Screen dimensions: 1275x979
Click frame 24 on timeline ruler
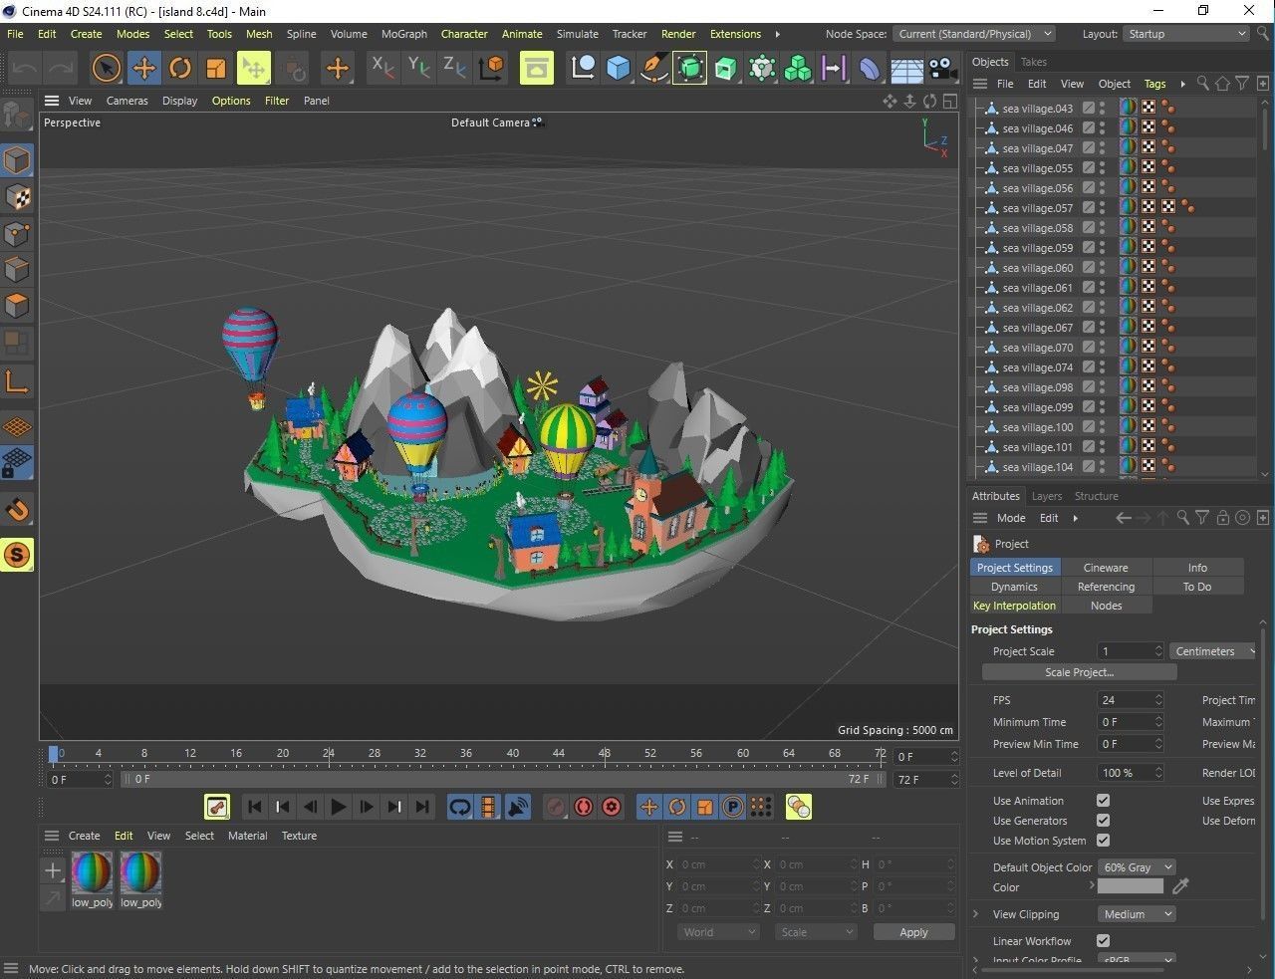(x=328, y=753)
